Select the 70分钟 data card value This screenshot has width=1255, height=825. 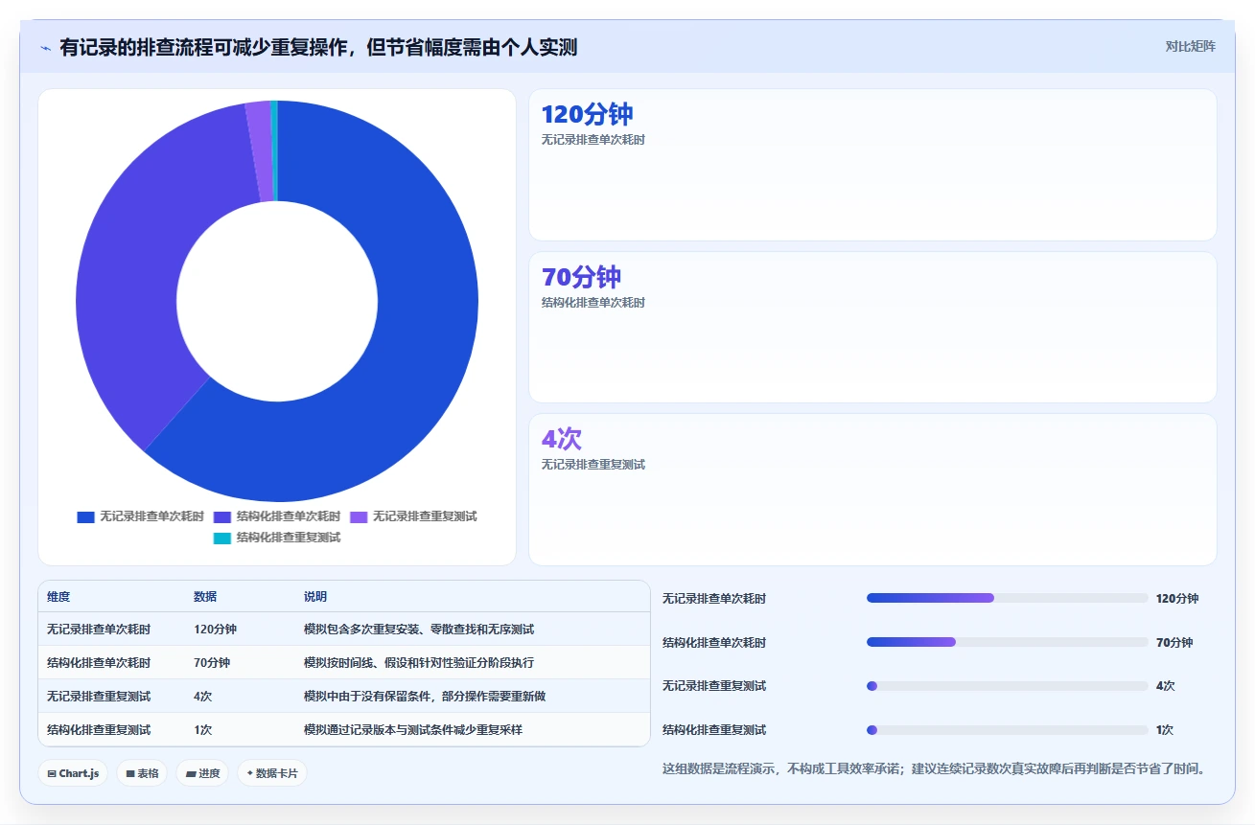(581, 277)
